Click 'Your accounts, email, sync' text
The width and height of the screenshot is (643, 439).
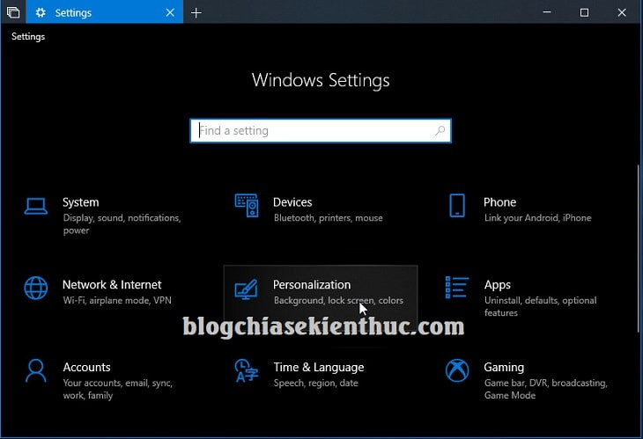[117, 383]
